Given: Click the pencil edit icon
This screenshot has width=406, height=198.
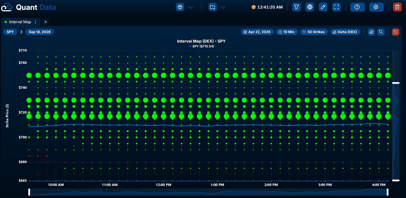Looking at the screenshot, I should (323, 7).
